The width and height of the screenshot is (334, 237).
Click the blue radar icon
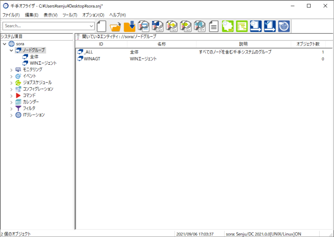click(284, 26)
